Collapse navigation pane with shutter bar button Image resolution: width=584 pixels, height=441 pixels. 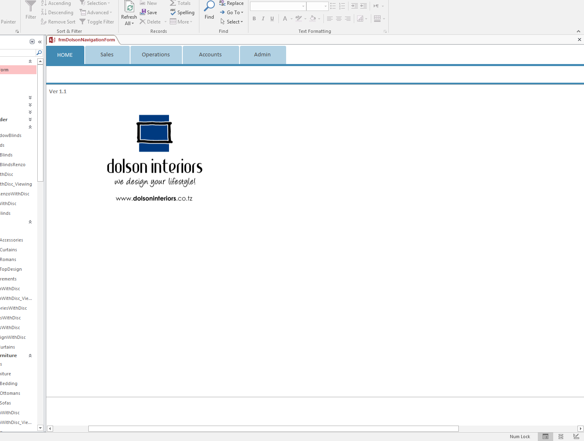coord(40,42)
